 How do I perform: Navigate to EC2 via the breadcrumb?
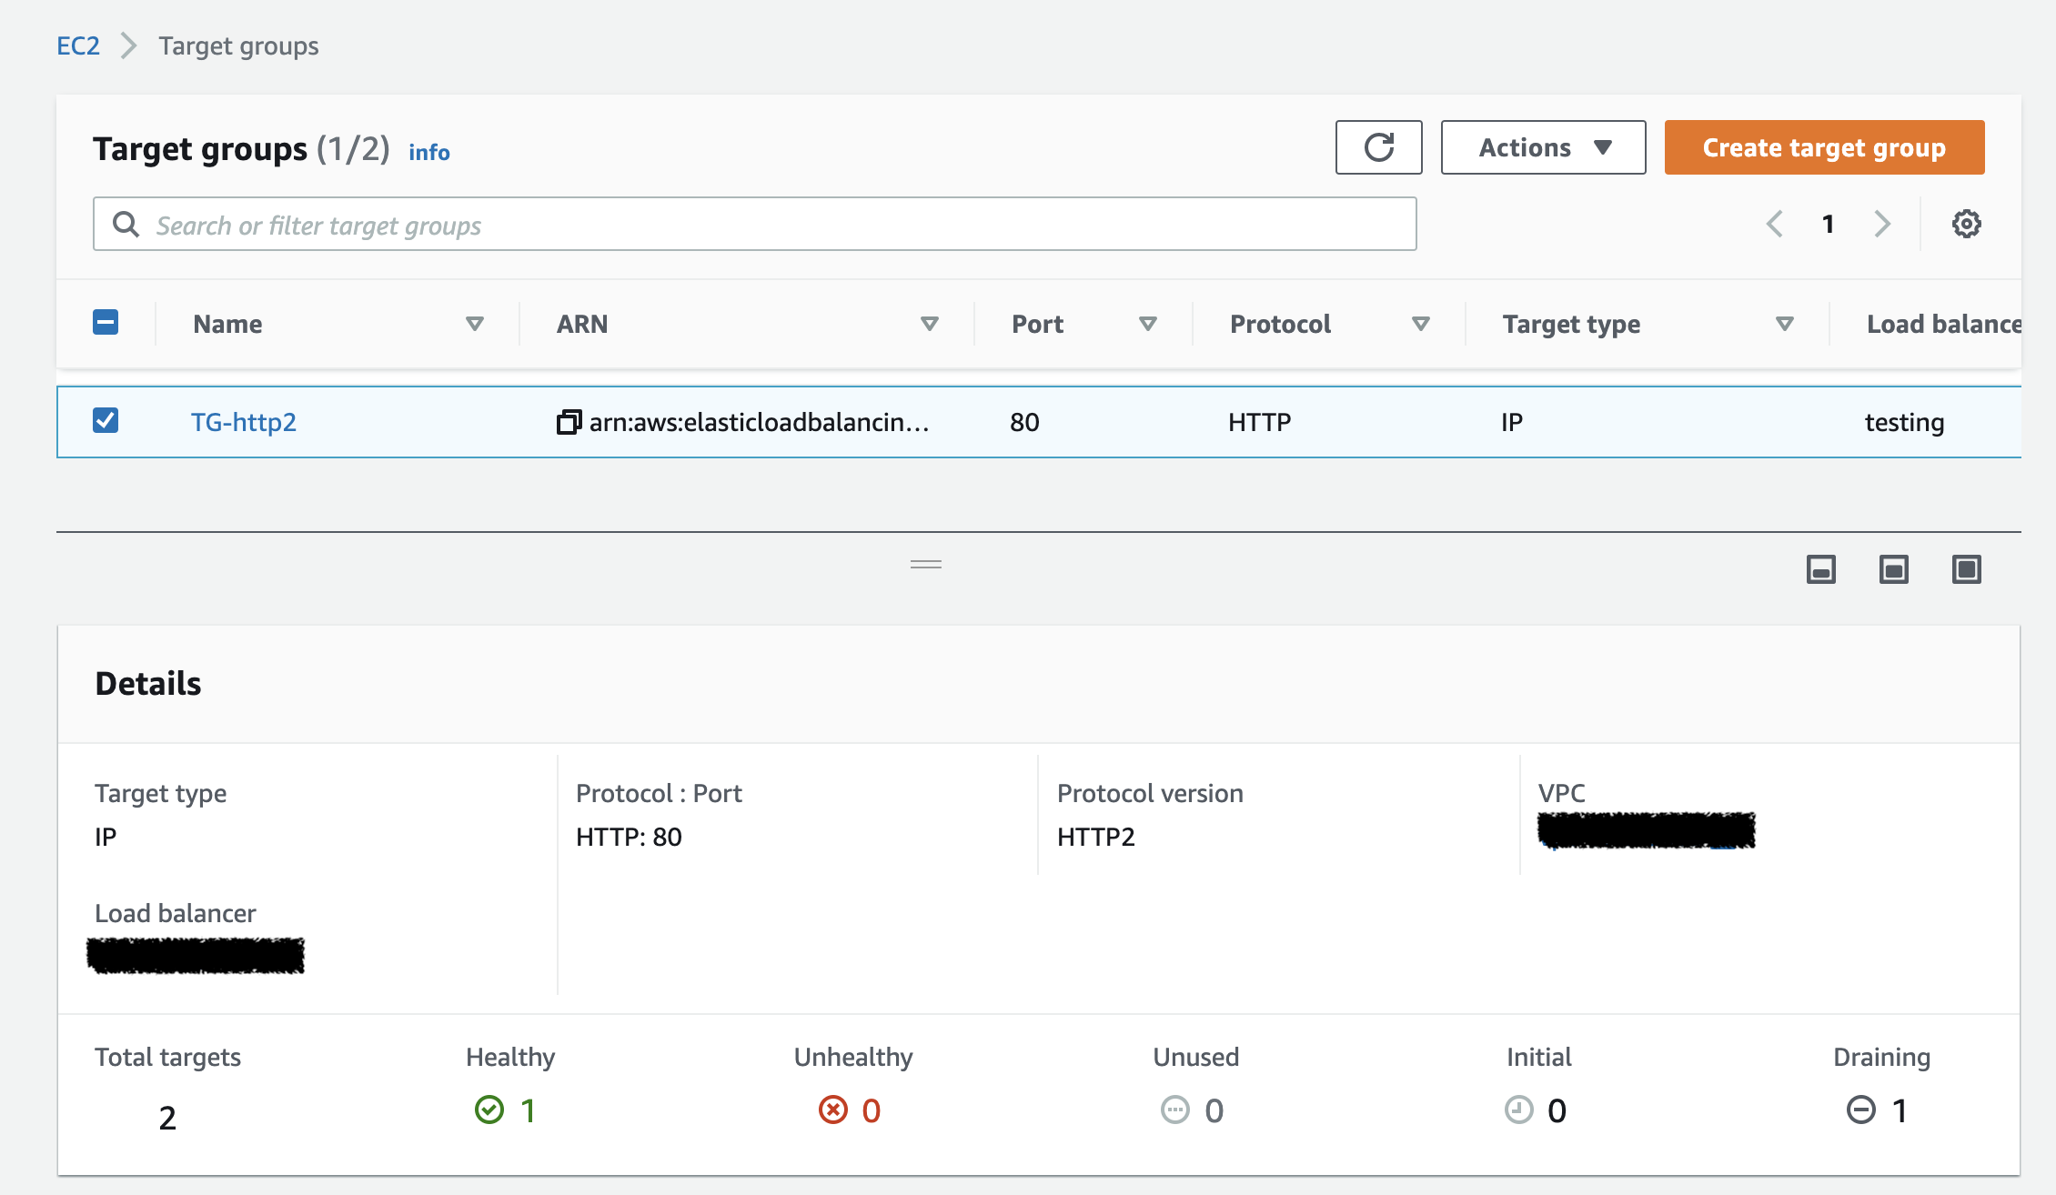pos(77,45)
